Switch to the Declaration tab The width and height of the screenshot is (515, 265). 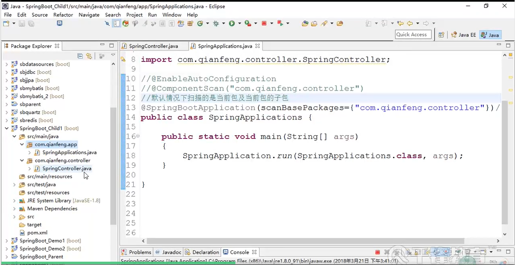tap(202, 252)
